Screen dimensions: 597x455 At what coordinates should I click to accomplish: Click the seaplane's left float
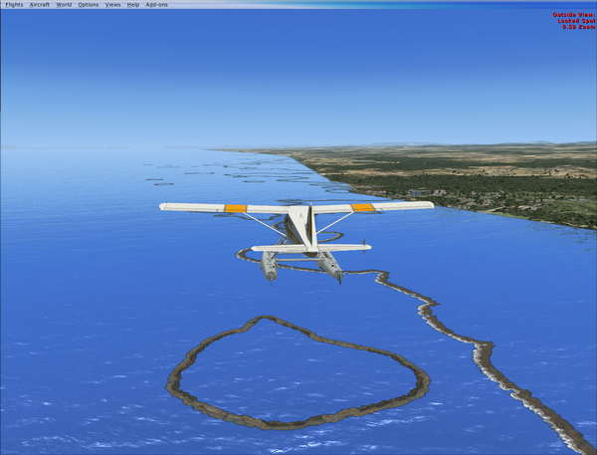coord(269,265)
